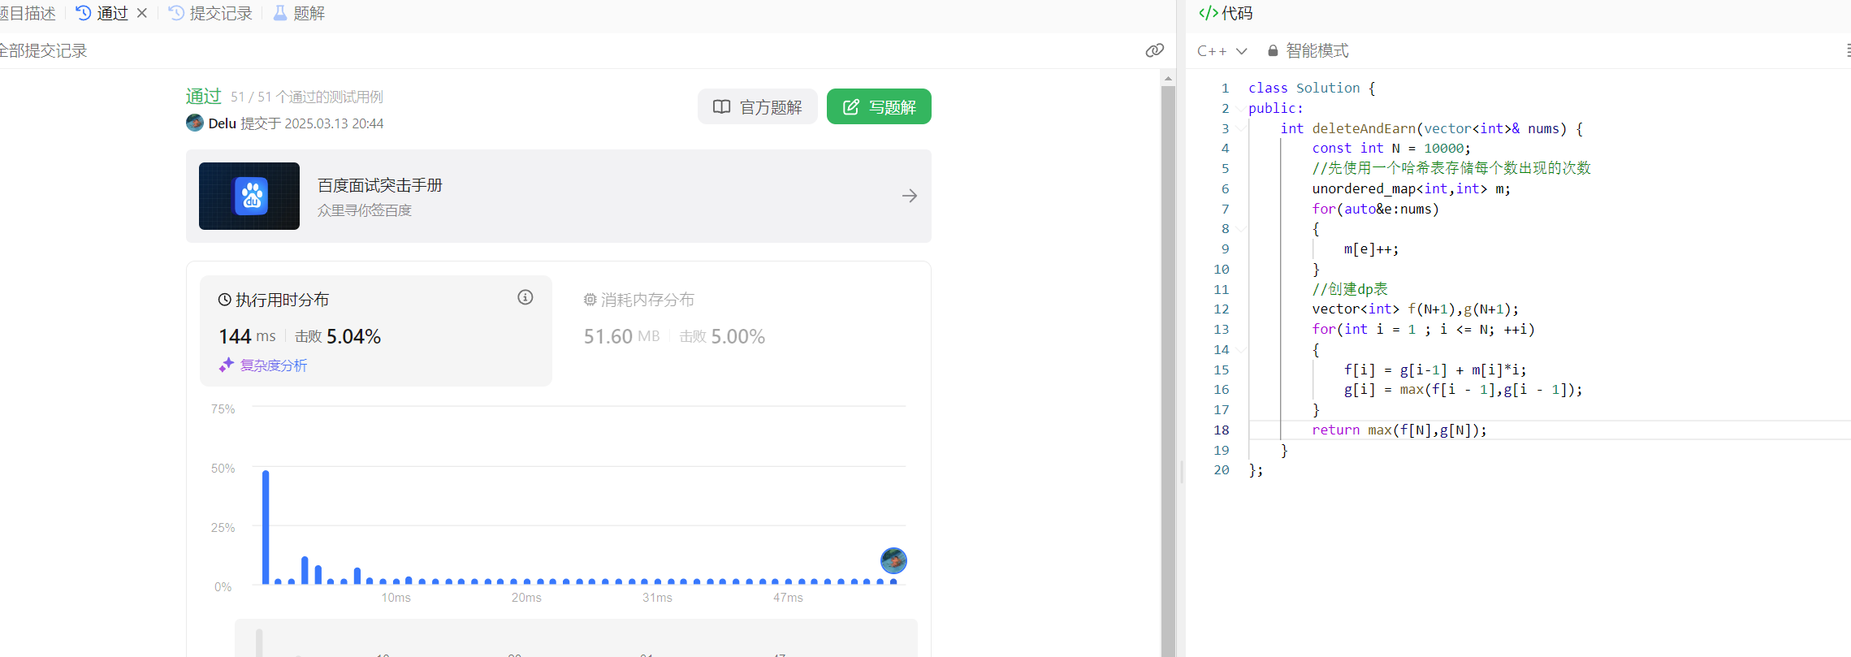Click the '//创建dp表' comment line
1851x657 pixels.
(x=1350, y=289)
